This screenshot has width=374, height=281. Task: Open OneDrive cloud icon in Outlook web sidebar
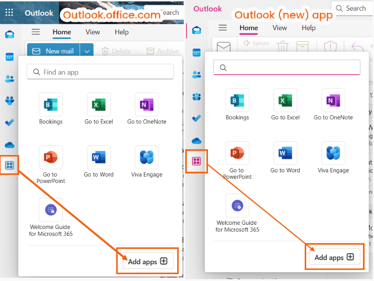tap(10, 144)
